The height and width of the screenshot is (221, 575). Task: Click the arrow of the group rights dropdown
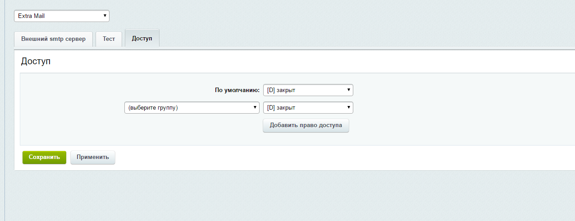349,108
